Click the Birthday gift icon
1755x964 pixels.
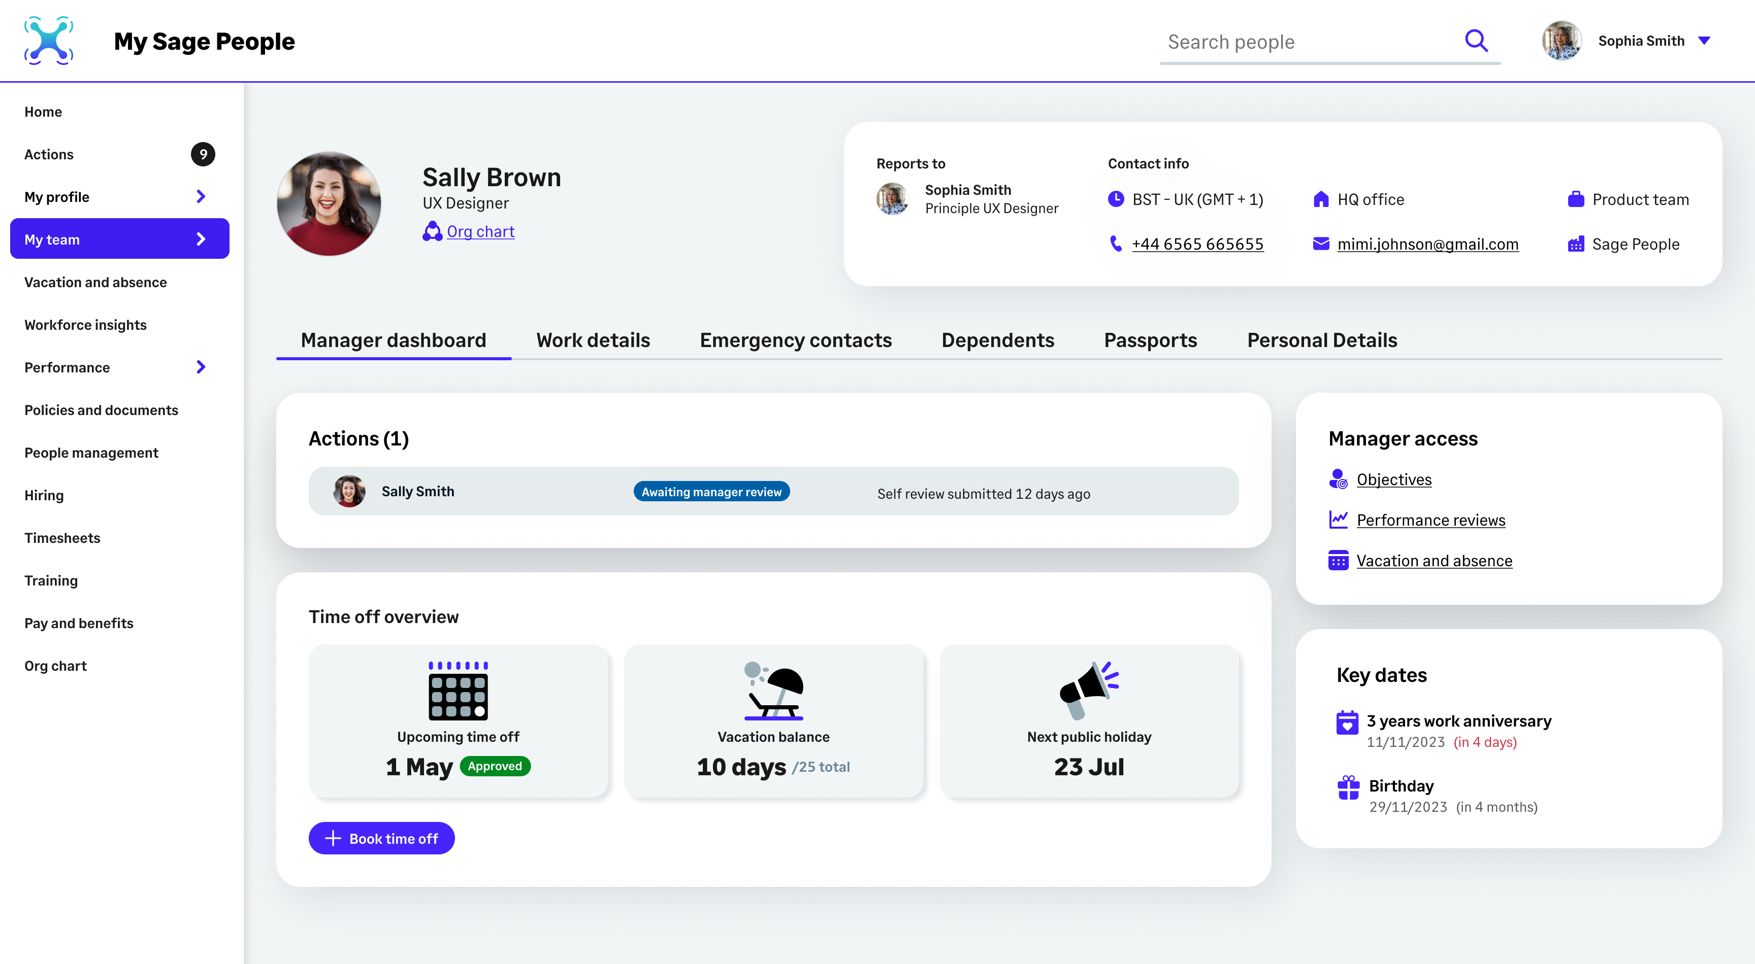[x=1348, y=787]
